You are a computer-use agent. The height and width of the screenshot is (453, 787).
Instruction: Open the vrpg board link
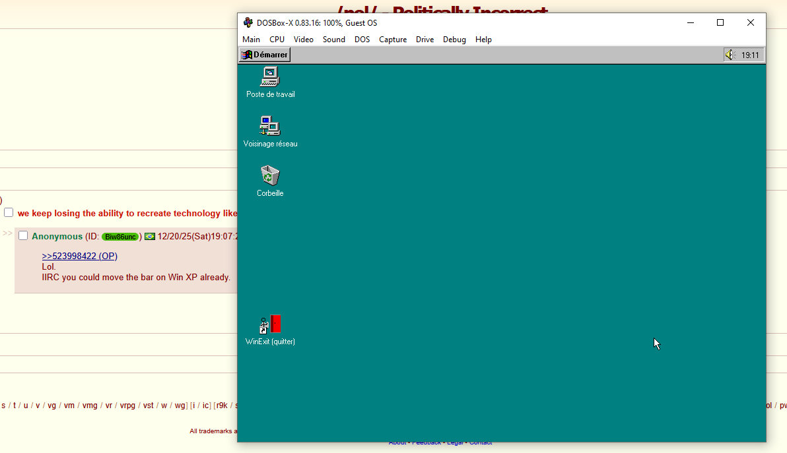(127, 406)
